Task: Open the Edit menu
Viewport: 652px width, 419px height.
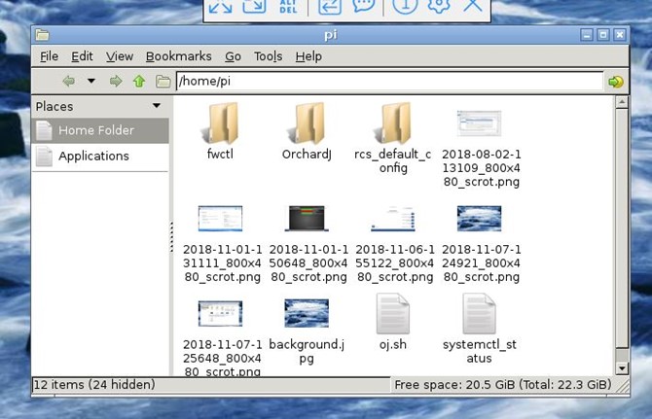Action: coord(82,56)
